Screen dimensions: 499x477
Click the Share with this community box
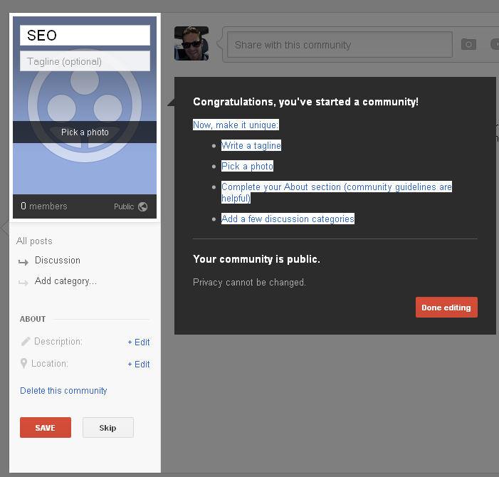tap(338, 45)
